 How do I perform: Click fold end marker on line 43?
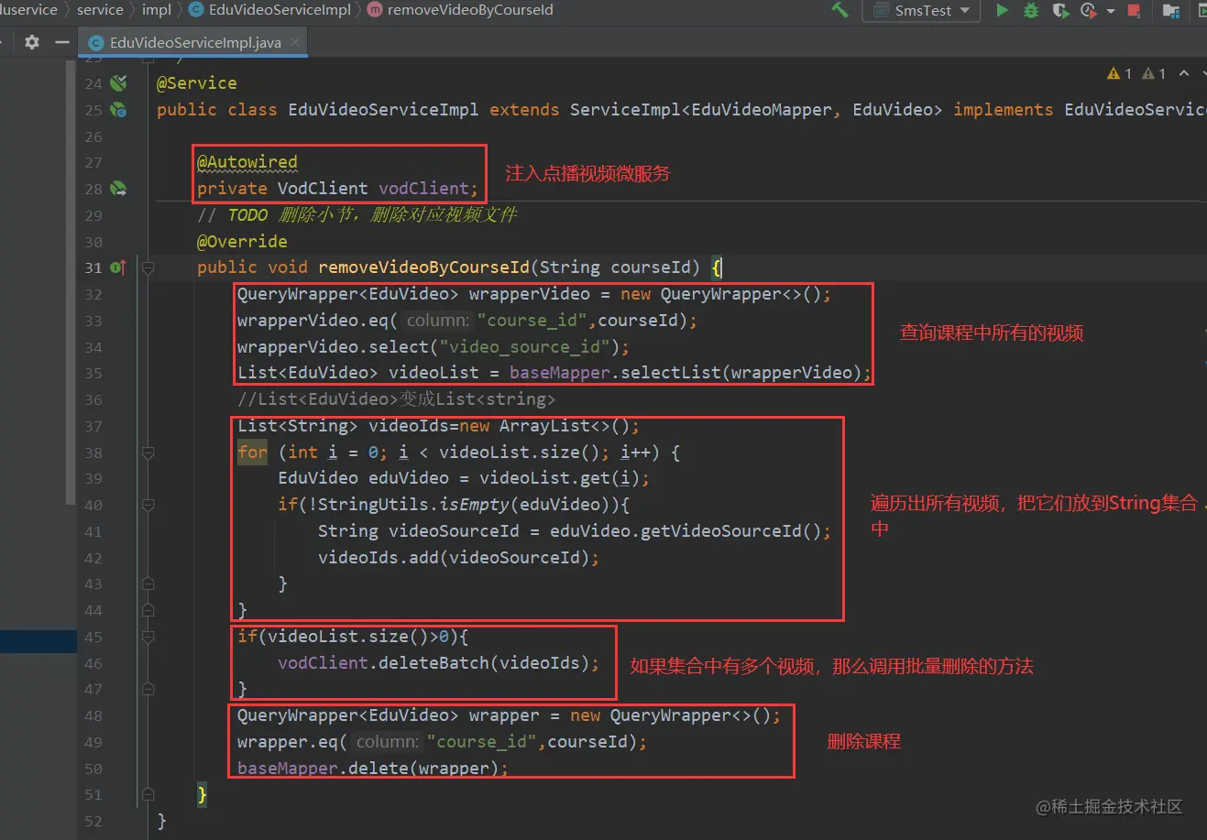tap(148, 584)
